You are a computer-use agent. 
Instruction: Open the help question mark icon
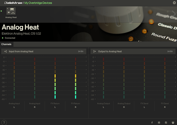click(x=4, y=122)
